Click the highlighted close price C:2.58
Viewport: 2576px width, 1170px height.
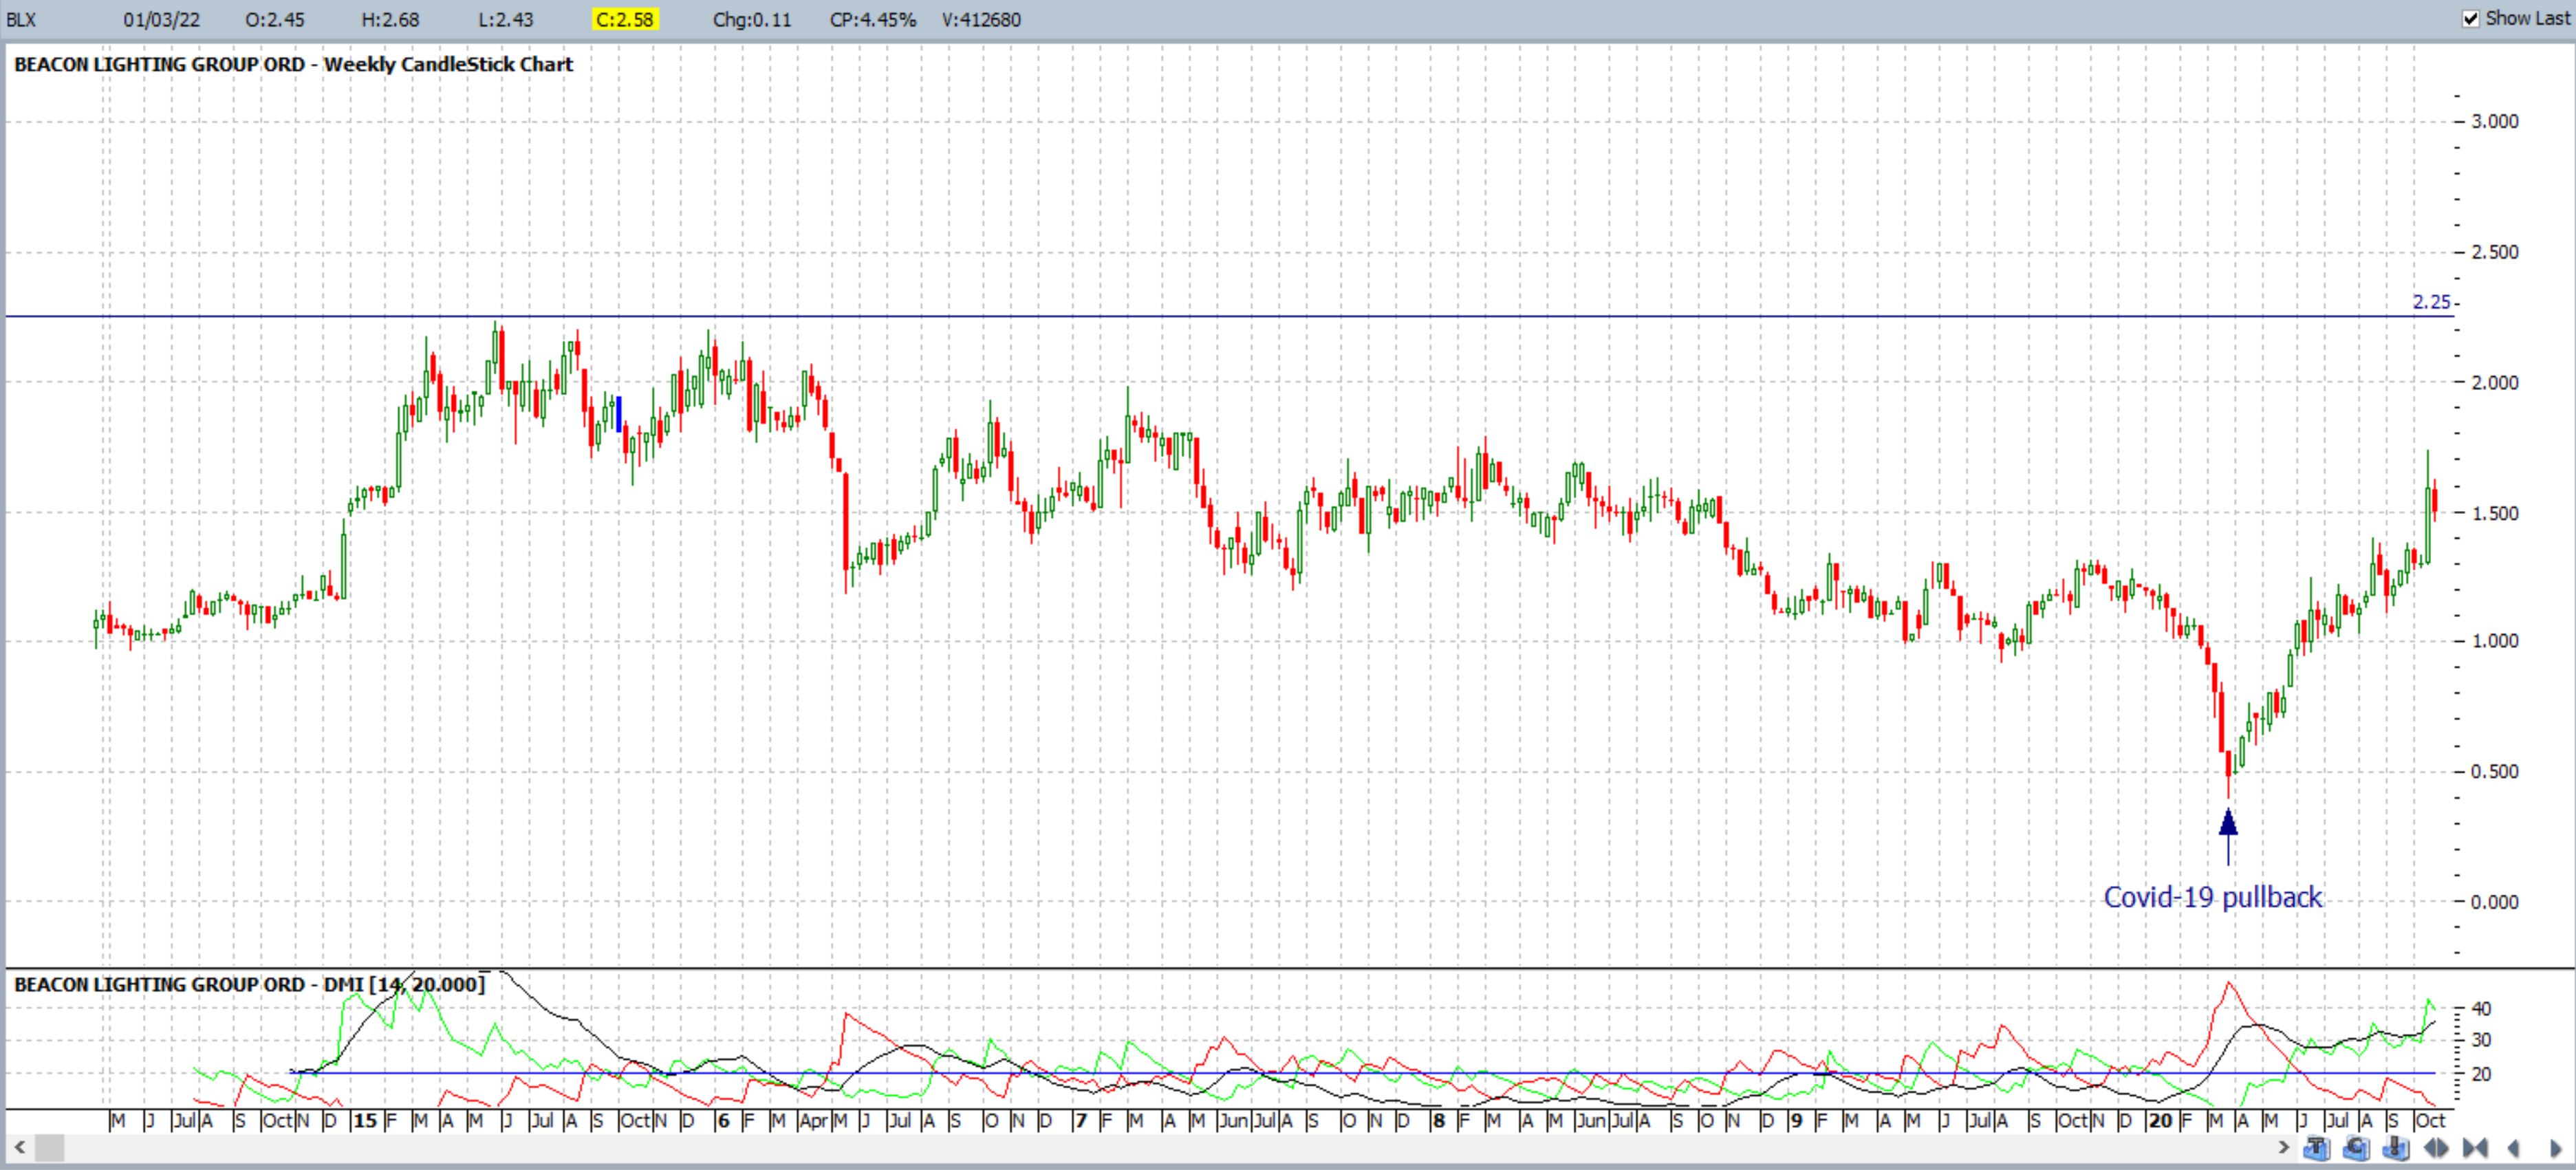625,19
